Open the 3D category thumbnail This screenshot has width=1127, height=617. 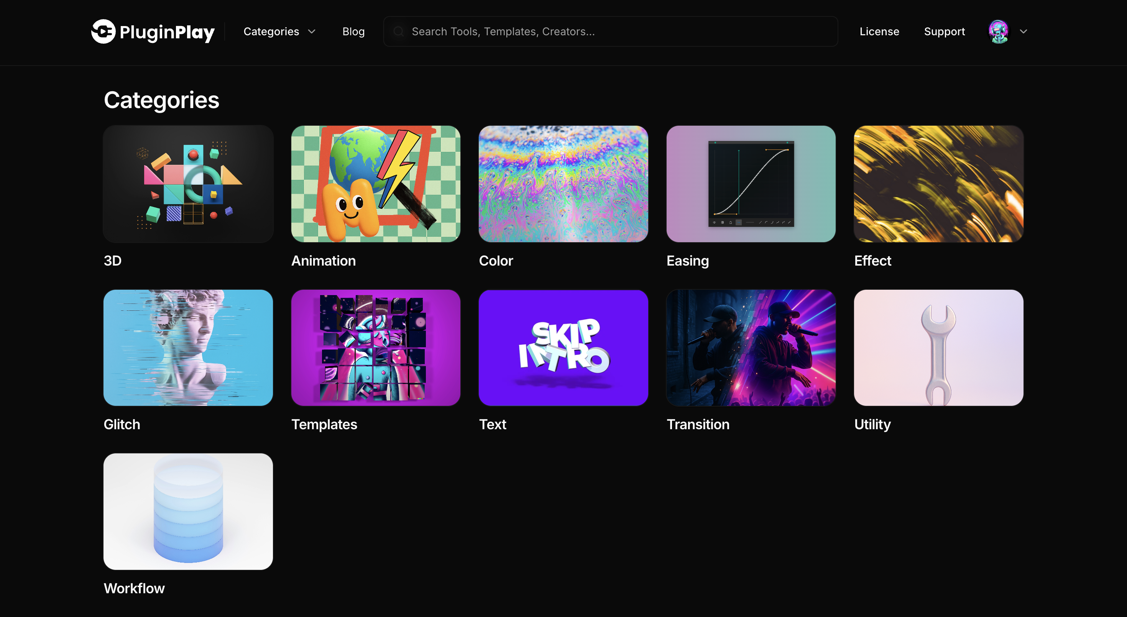(x=188, y=184)
